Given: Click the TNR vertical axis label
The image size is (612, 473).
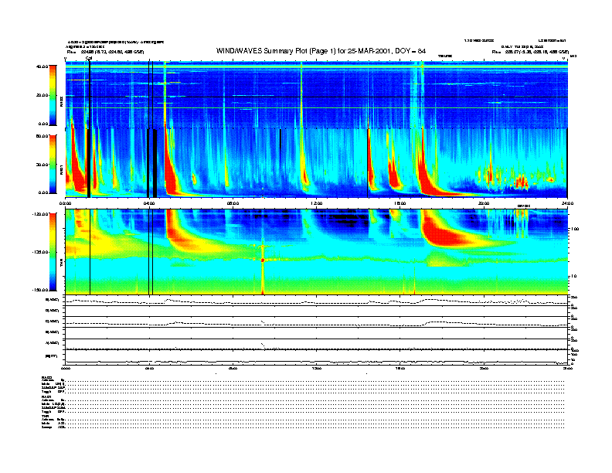Looking at the screenshot, I should (61, 264).
